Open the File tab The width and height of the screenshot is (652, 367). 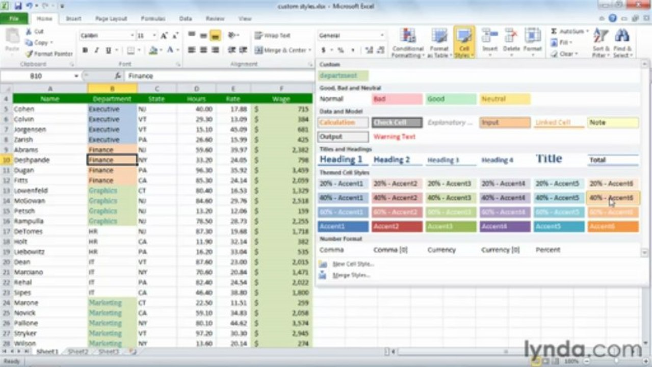tap(14, 18)
